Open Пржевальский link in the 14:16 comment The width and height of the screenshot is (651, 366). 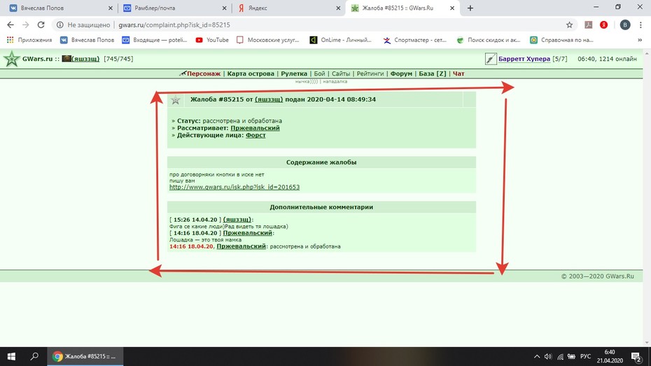[247, 233]
